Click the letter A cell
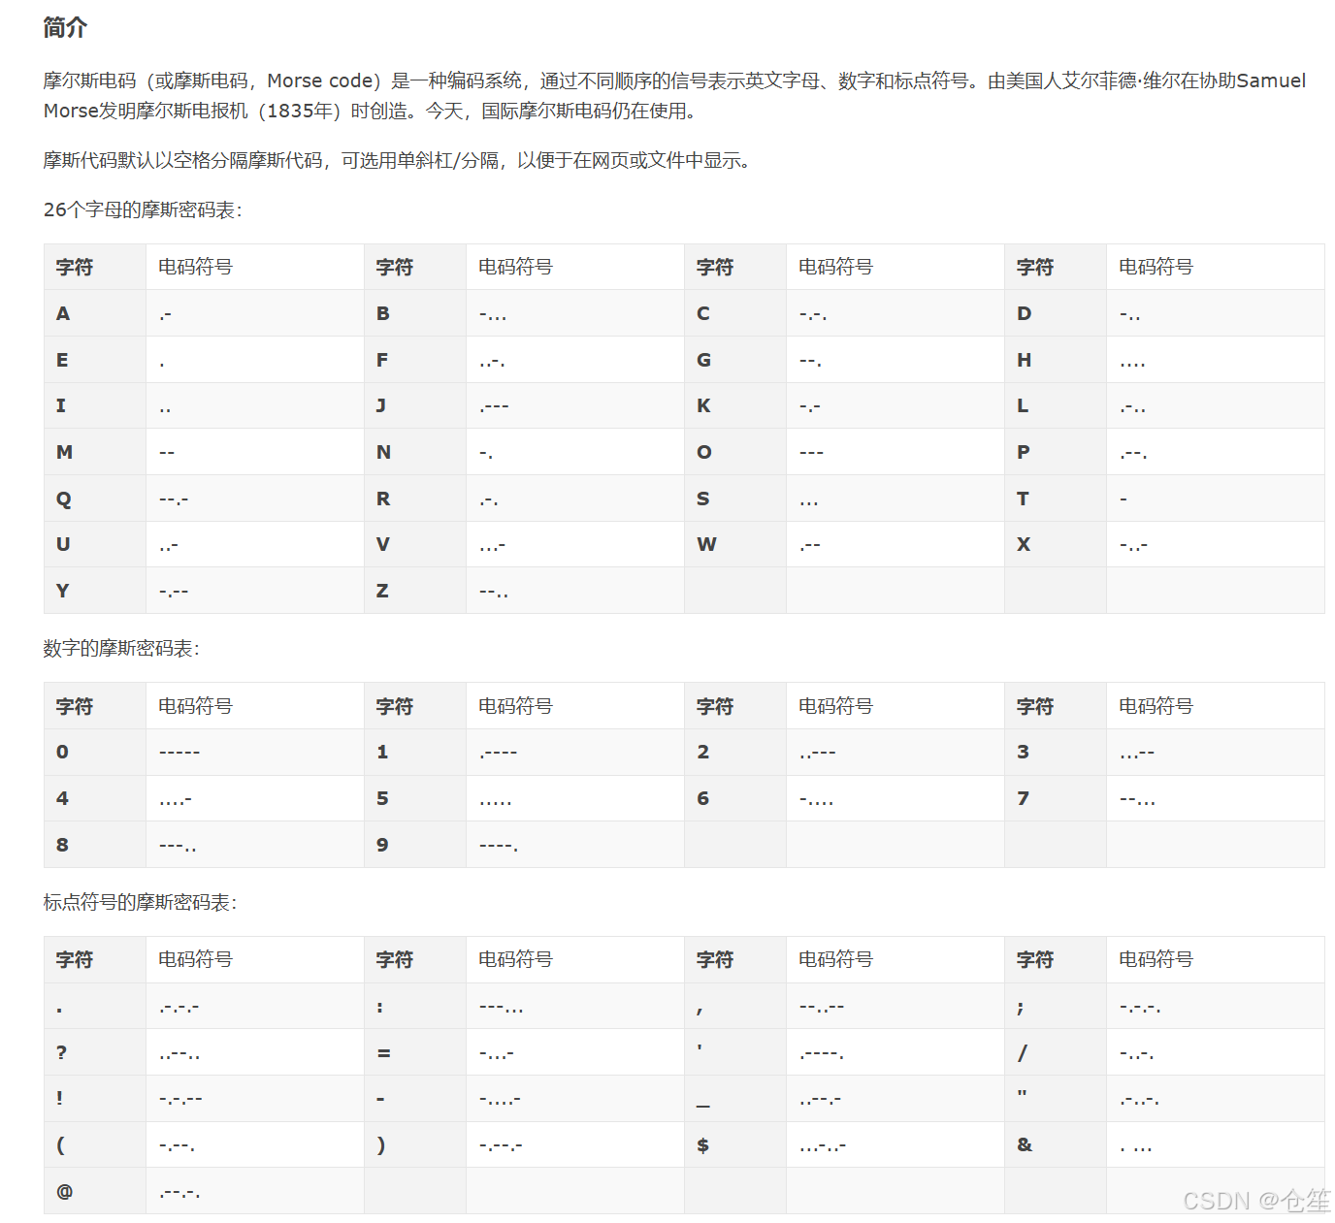The image size is (1335, 1223). 95,313
